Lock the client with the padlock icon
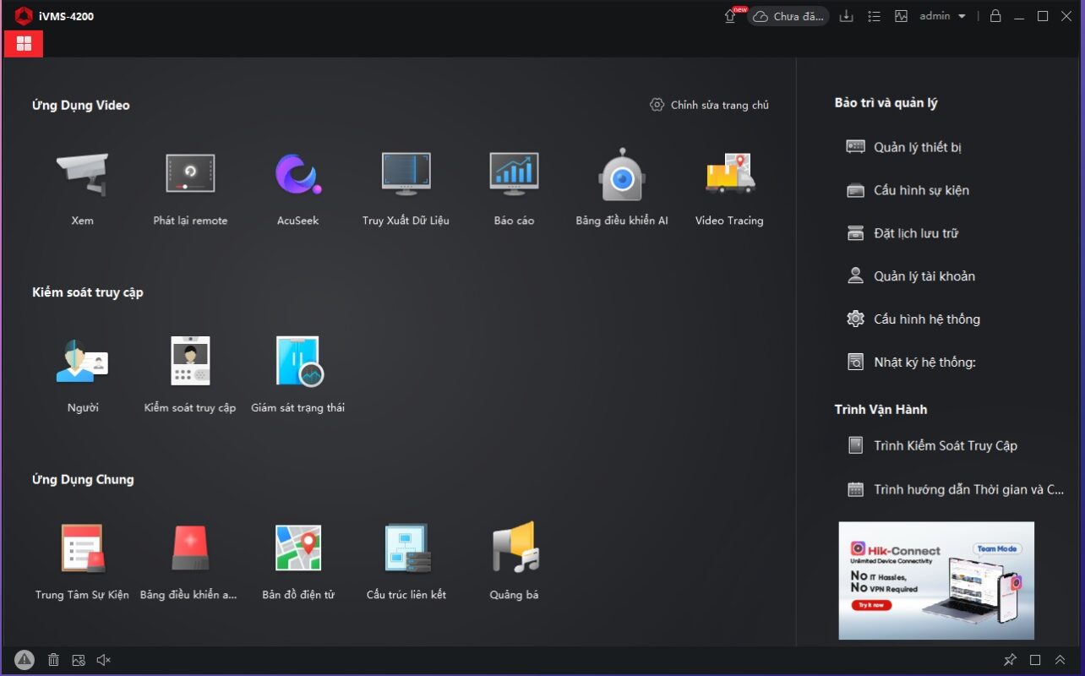Viewport: 1085px width, 676px height. pyautogui.click(x=995, y=16)
